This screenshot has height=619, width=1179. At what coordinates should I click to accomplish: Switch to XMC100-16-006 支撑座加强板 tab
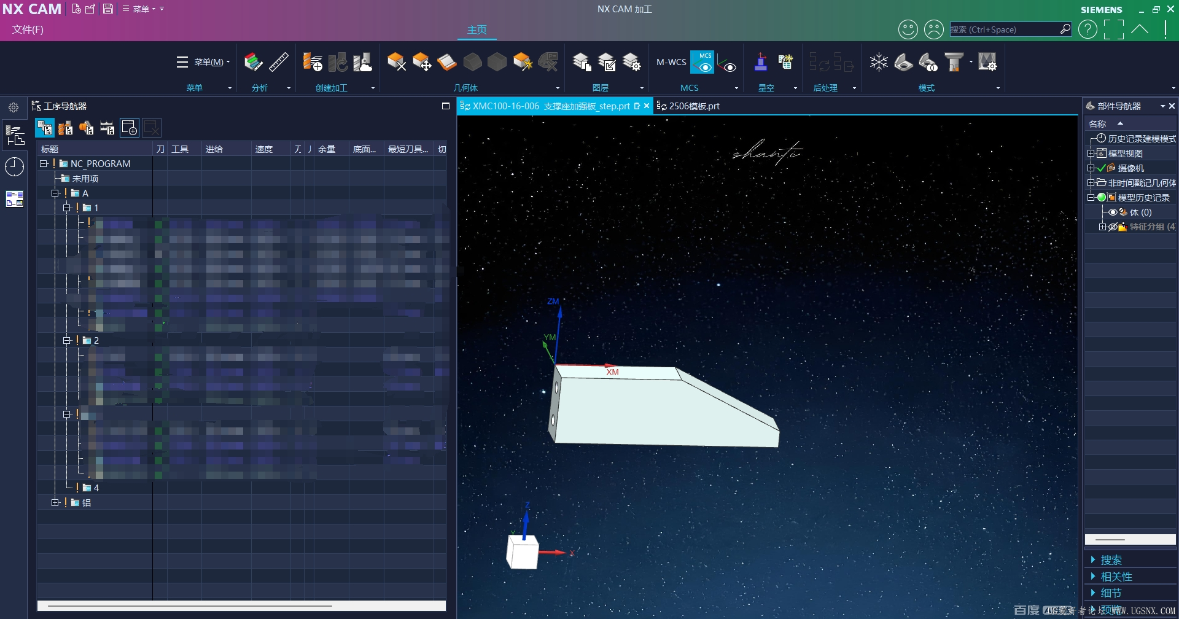(x=550, y=106)
